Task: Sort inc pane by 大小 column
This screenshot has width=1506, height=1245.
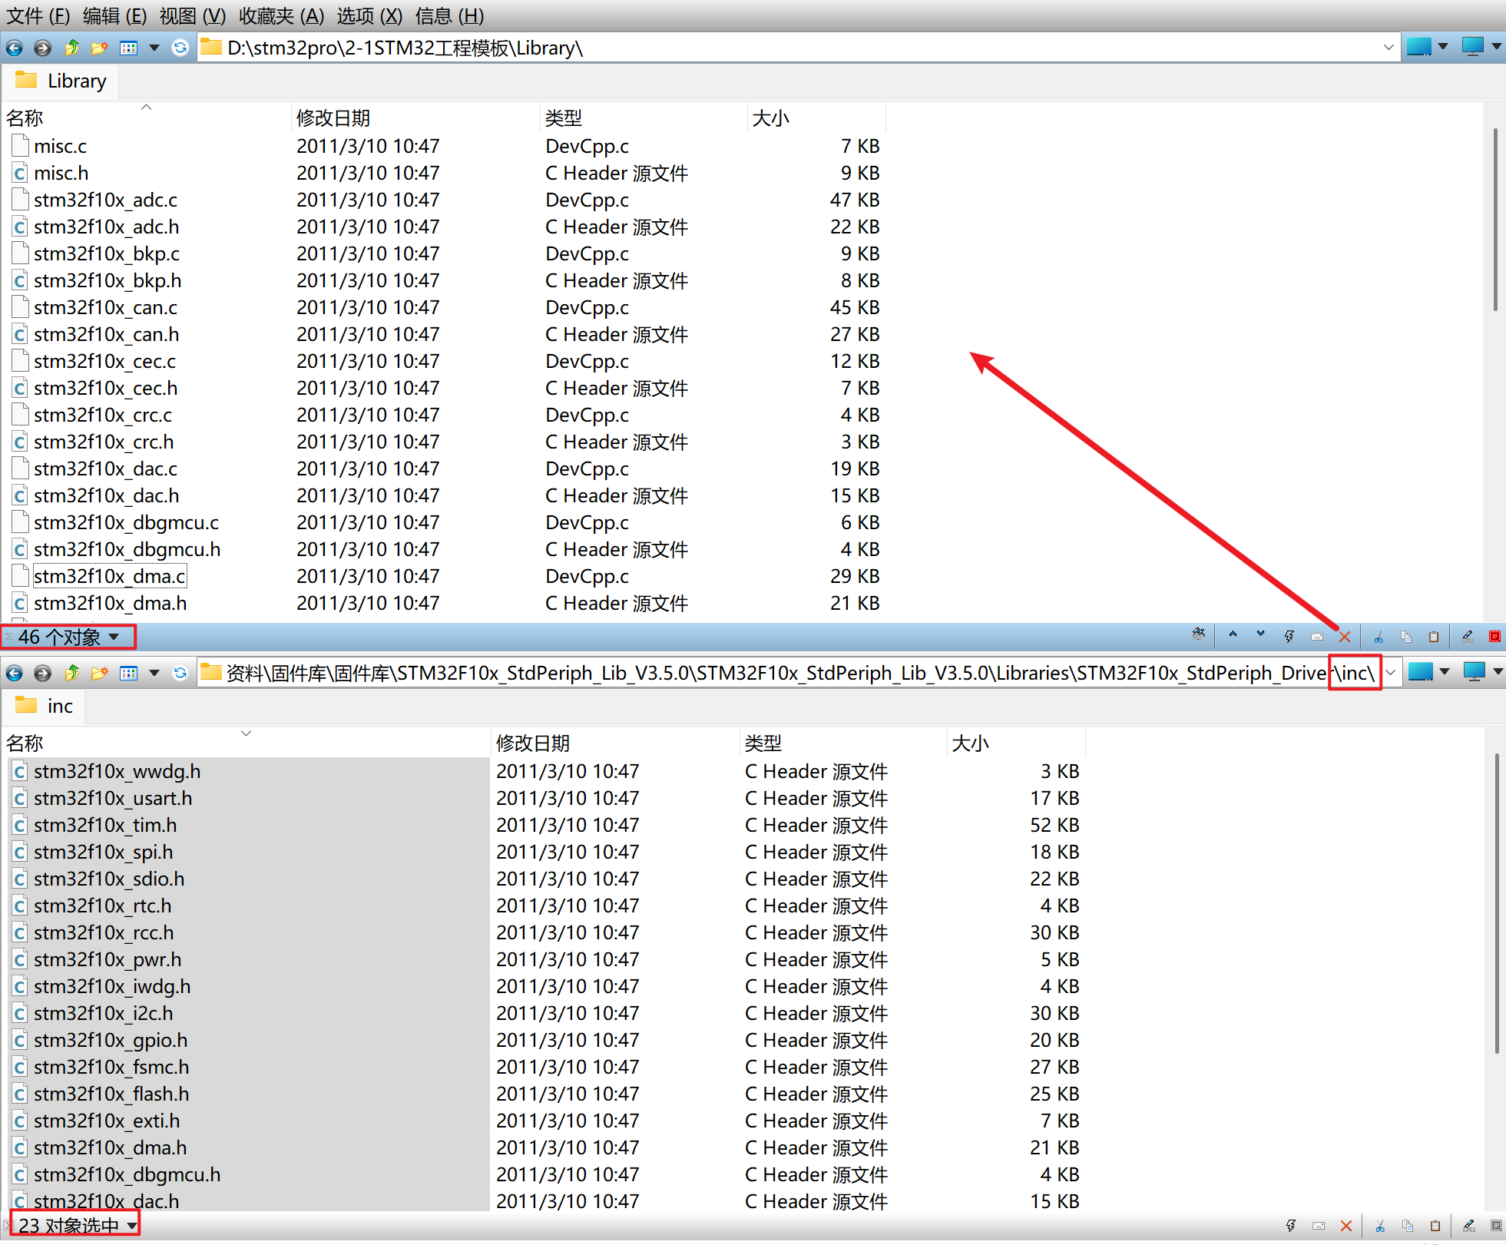Action: (x=1016, y=743)
